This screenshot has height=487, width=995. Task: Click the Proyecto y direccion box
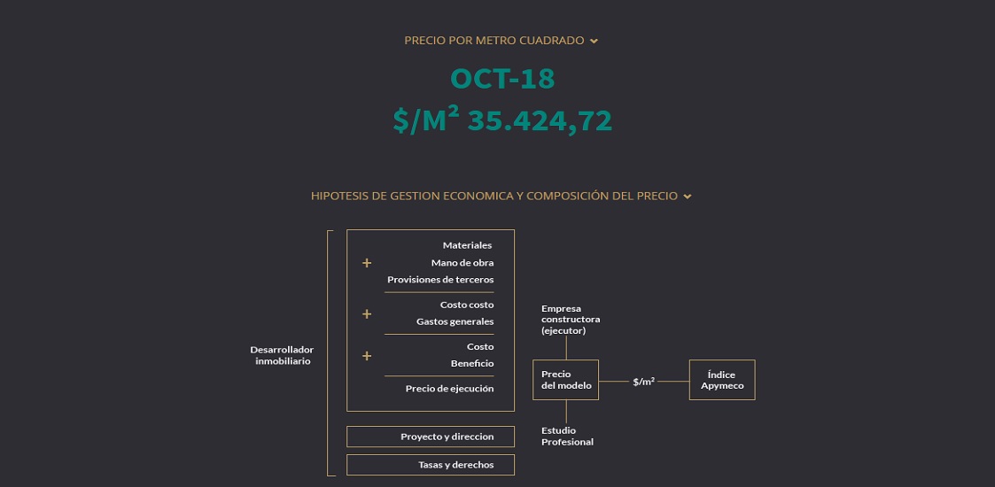click(x=431, y=437)
